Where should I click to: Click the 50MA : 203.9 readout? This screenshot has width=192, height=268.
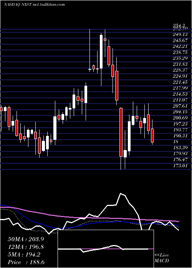pos(25,239)
